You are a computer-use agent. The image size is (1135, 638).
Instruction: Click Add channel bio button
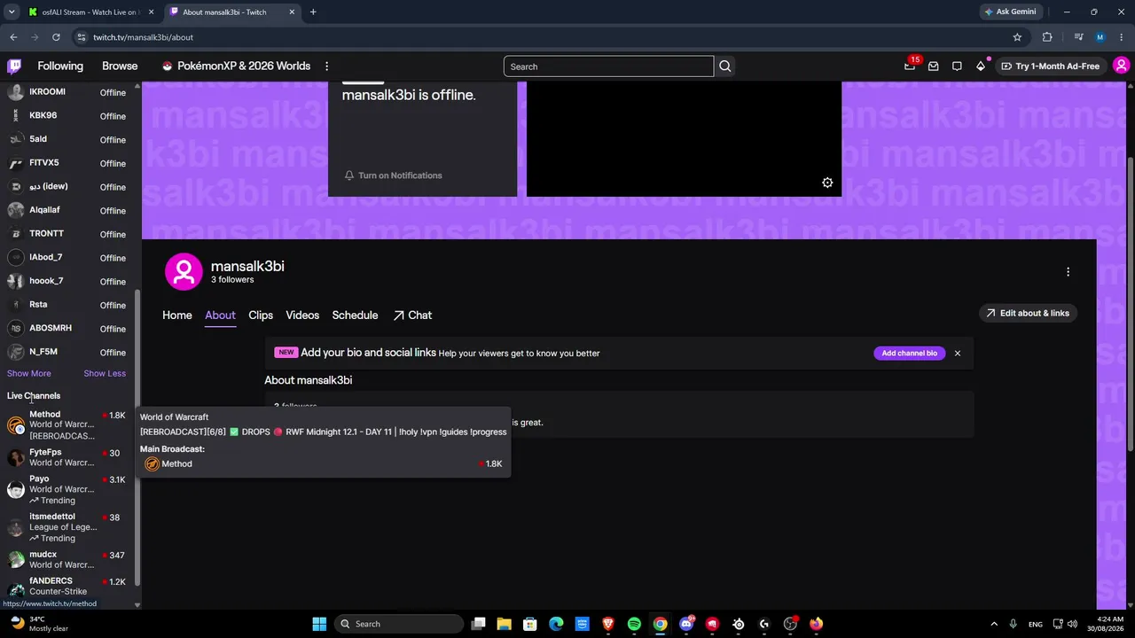[x=909, y=353]
